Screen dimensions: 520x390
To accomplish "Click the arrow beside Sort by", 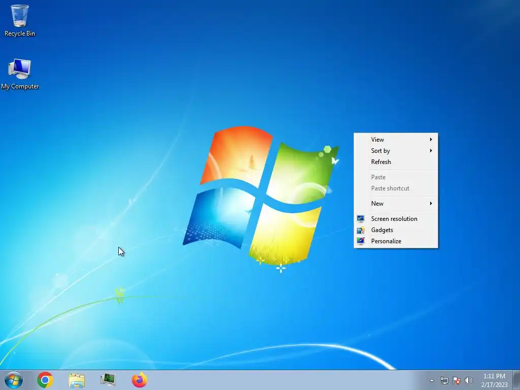I will pyautogui.click(x=431, y=151).
